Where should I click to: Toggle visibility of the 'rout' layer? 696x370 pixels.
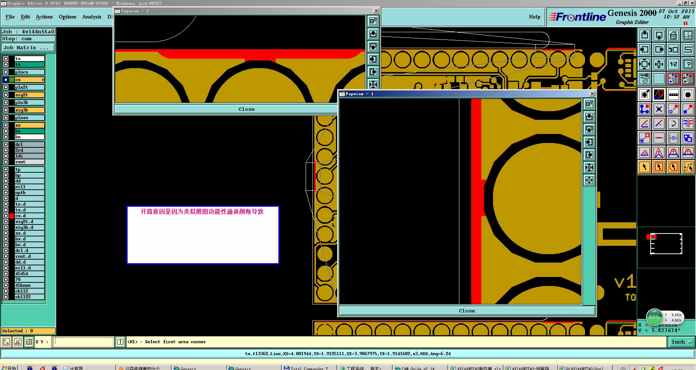tap(6, 162)
